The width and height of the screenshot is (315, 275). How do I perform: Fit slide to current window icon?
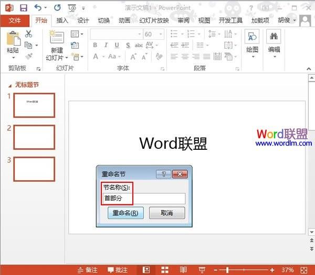304,270
